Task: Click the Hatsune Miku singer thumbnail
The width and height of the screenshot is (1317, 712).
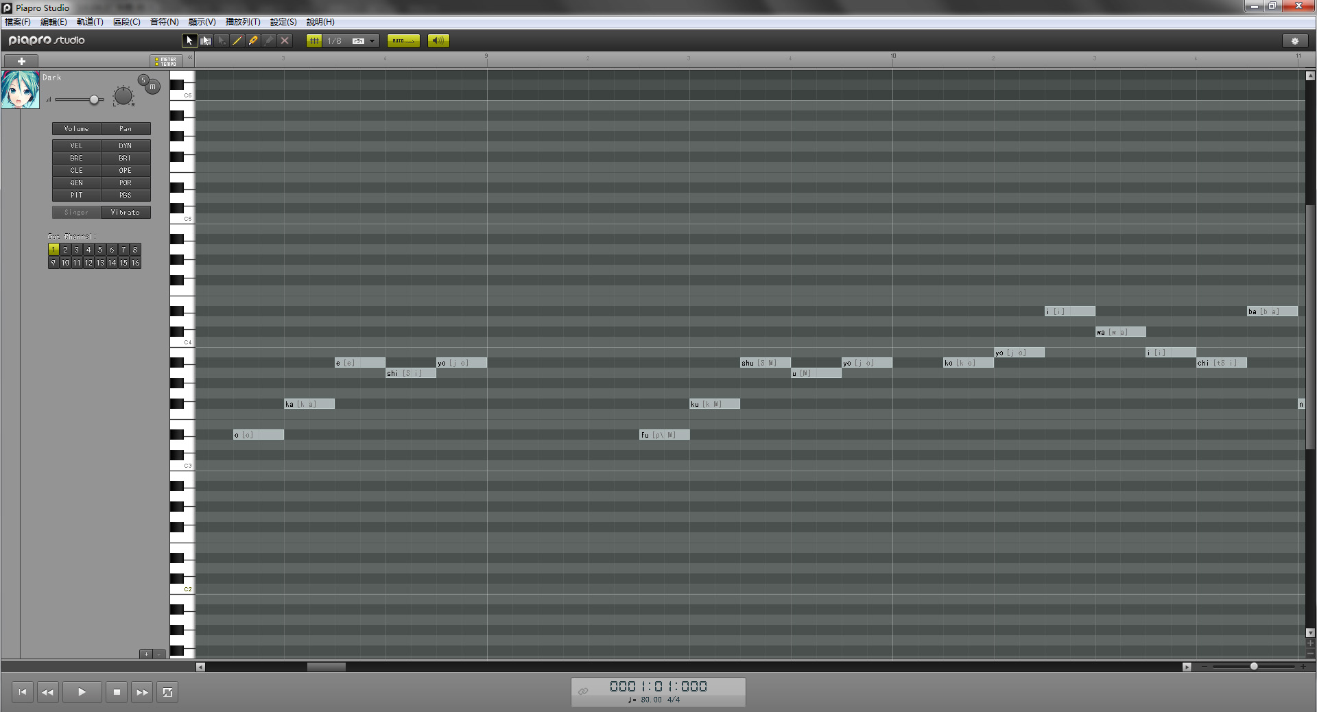Action: [20, 89]
